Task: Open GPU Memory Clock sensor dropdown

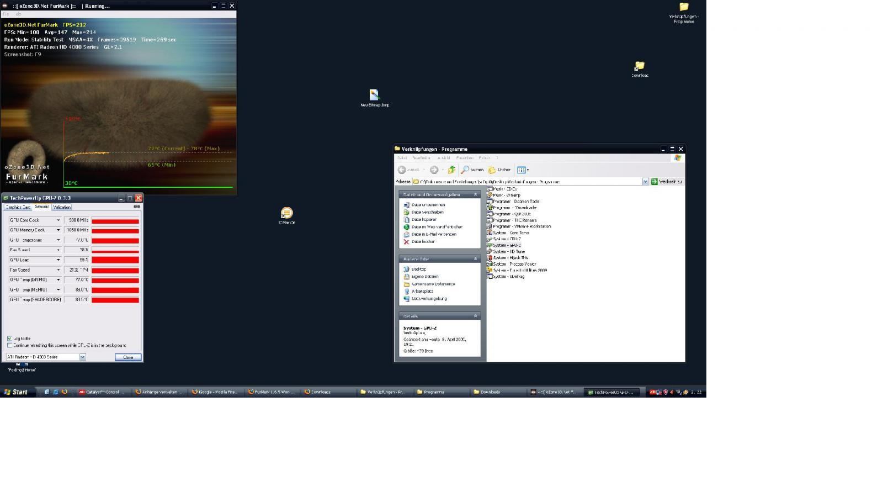Action: coord(58,230)
